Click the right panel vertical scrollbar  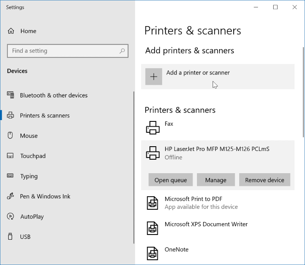302,131
